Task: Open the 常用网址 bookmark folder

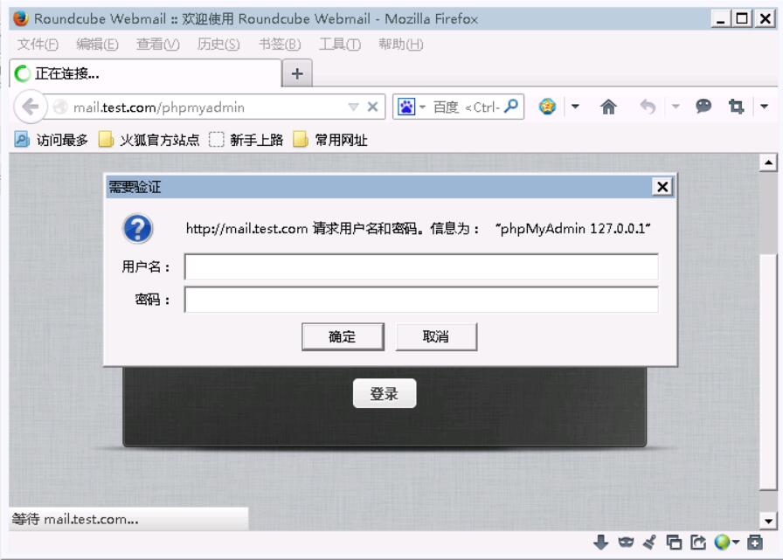Action: point(330,140)
